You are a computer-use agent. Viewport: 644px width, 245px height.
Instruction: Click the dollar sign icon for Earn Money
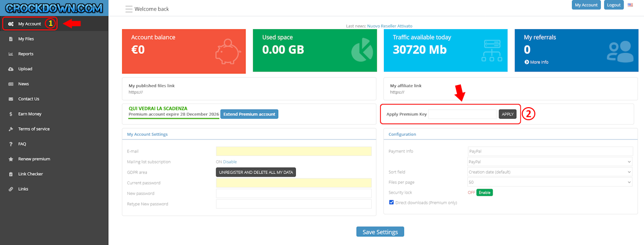point(11,114)
